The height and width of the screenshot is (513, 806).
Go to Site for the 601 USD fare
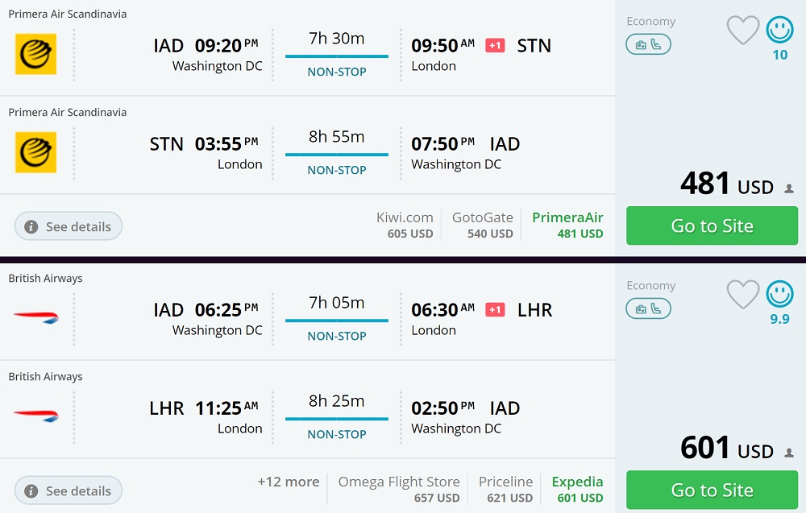coord(712,490)
